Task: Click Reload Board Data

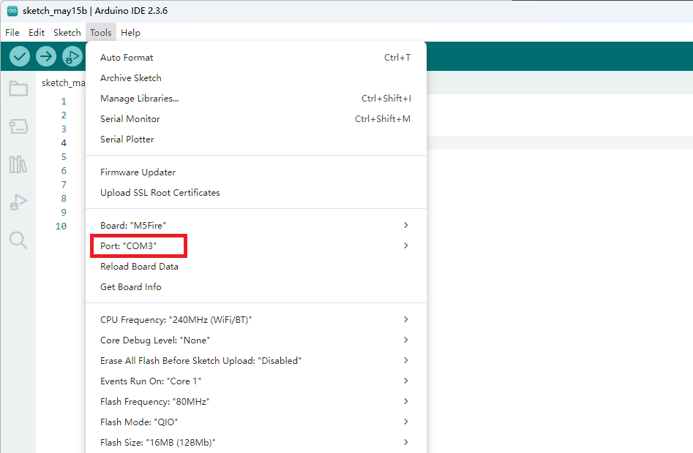Action: pos(256,267)
